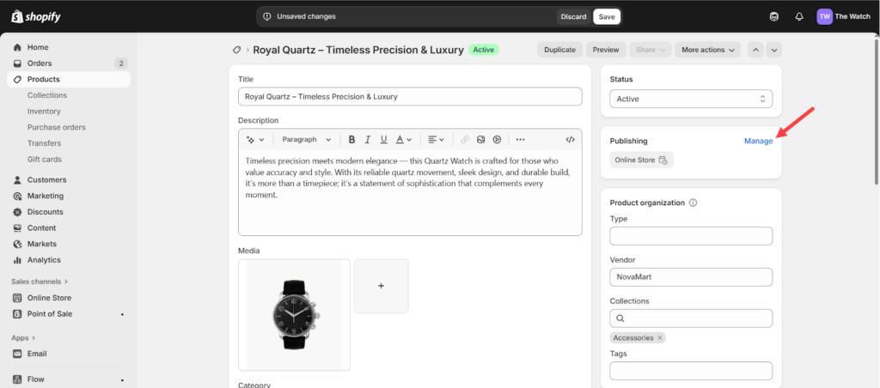Open the text color picker

pos(403,139)
